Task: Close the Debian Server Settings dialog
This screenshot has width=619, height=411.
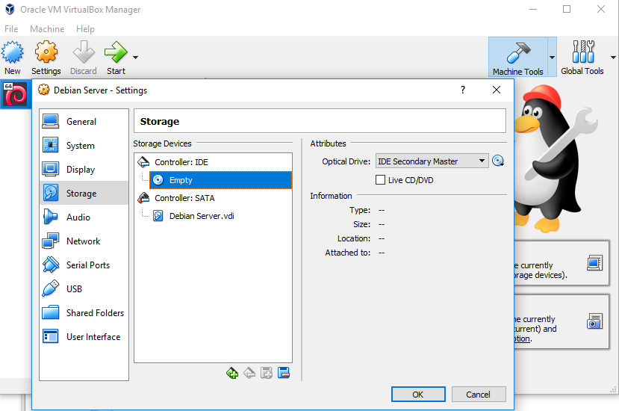Action: tap(497, 90)
